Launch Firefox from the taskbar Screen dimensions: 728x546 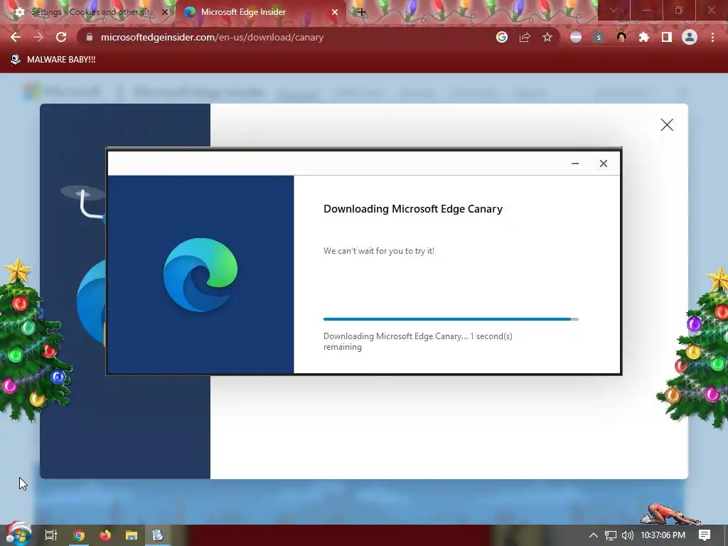coord(105,535)
